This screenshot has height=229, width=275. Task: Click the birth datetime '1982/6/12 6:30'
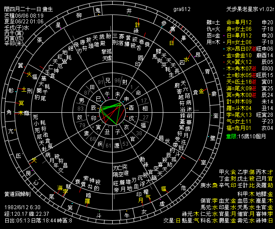[22, 207]
